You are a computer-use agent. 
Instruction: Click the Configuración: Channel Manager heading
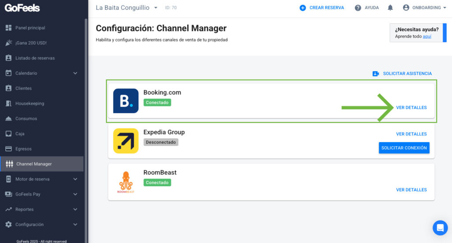[161, 28]
